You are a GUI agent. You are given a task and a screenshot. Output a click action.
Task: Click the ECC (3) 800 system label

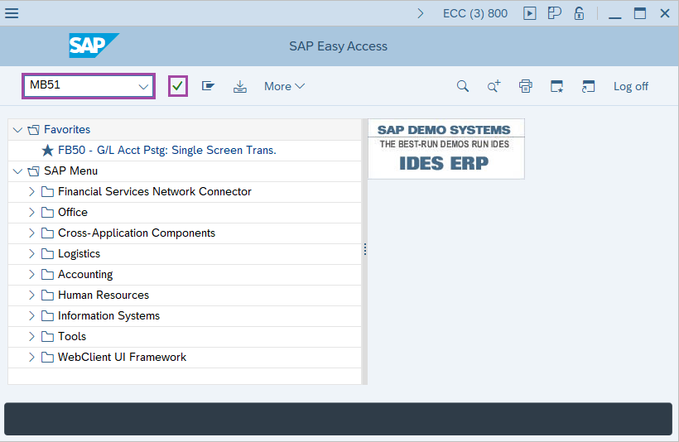pyautogui.click(x=475, y=13)
